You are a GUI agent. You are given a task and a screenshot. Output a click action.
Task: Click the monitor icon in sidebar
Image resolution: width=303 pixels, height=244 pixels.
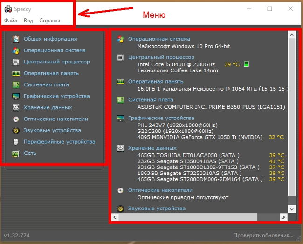[16, 96]
